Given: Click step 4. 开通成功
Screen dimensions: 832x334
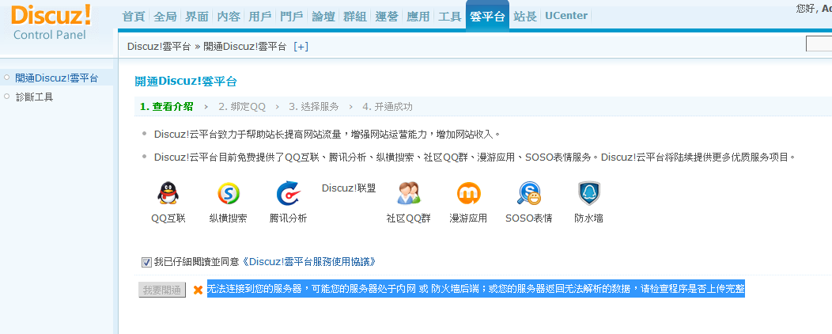Looking at the screenshot, I should (x=388, y=107).
